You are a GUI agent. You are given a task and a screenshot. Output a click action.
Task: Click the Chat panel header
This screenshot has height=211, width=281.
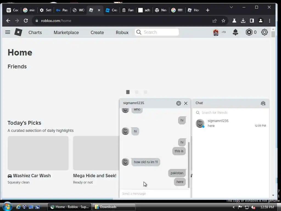coord(231,103)
